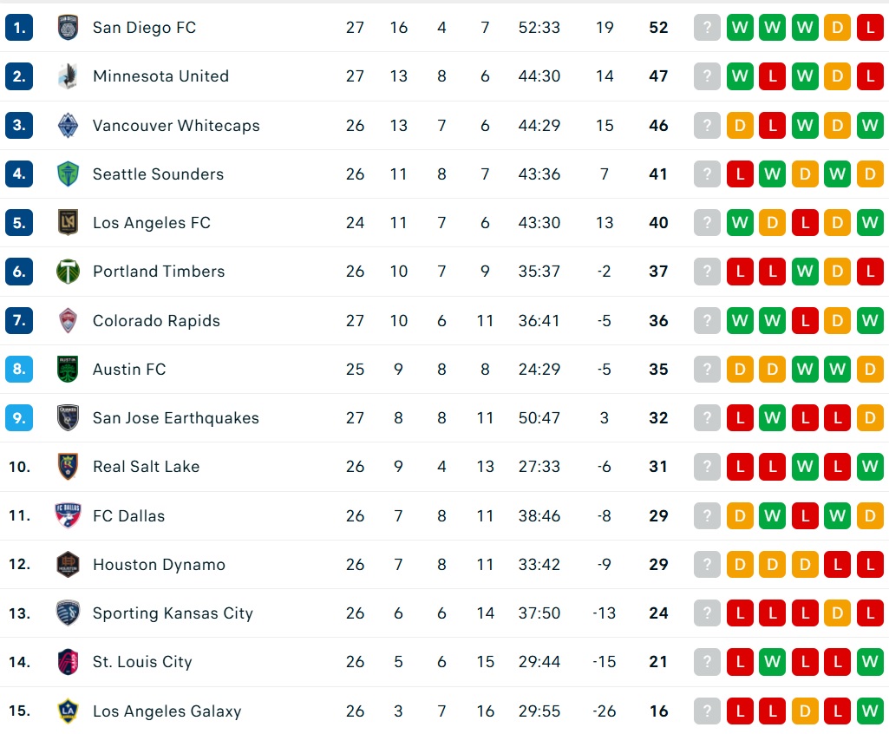Viewport: 889px width, 734px height.
Task: Click the Portland Timbers crest
Action: tap(68, 272)
